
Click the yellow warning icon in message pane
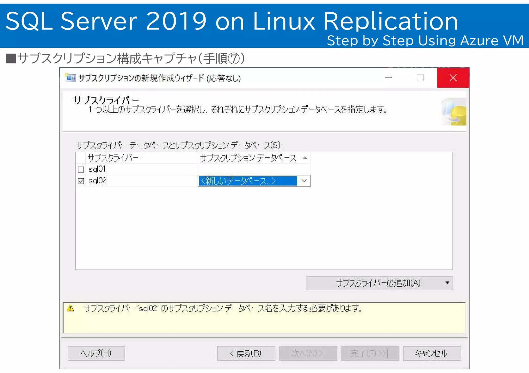70,308
